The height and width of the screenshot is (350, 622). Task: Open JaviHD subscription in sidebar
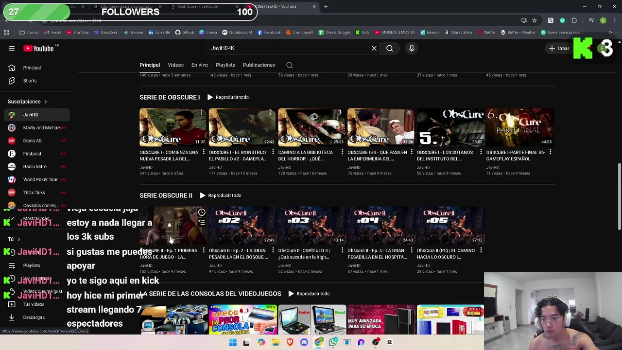tap(37, 115)
